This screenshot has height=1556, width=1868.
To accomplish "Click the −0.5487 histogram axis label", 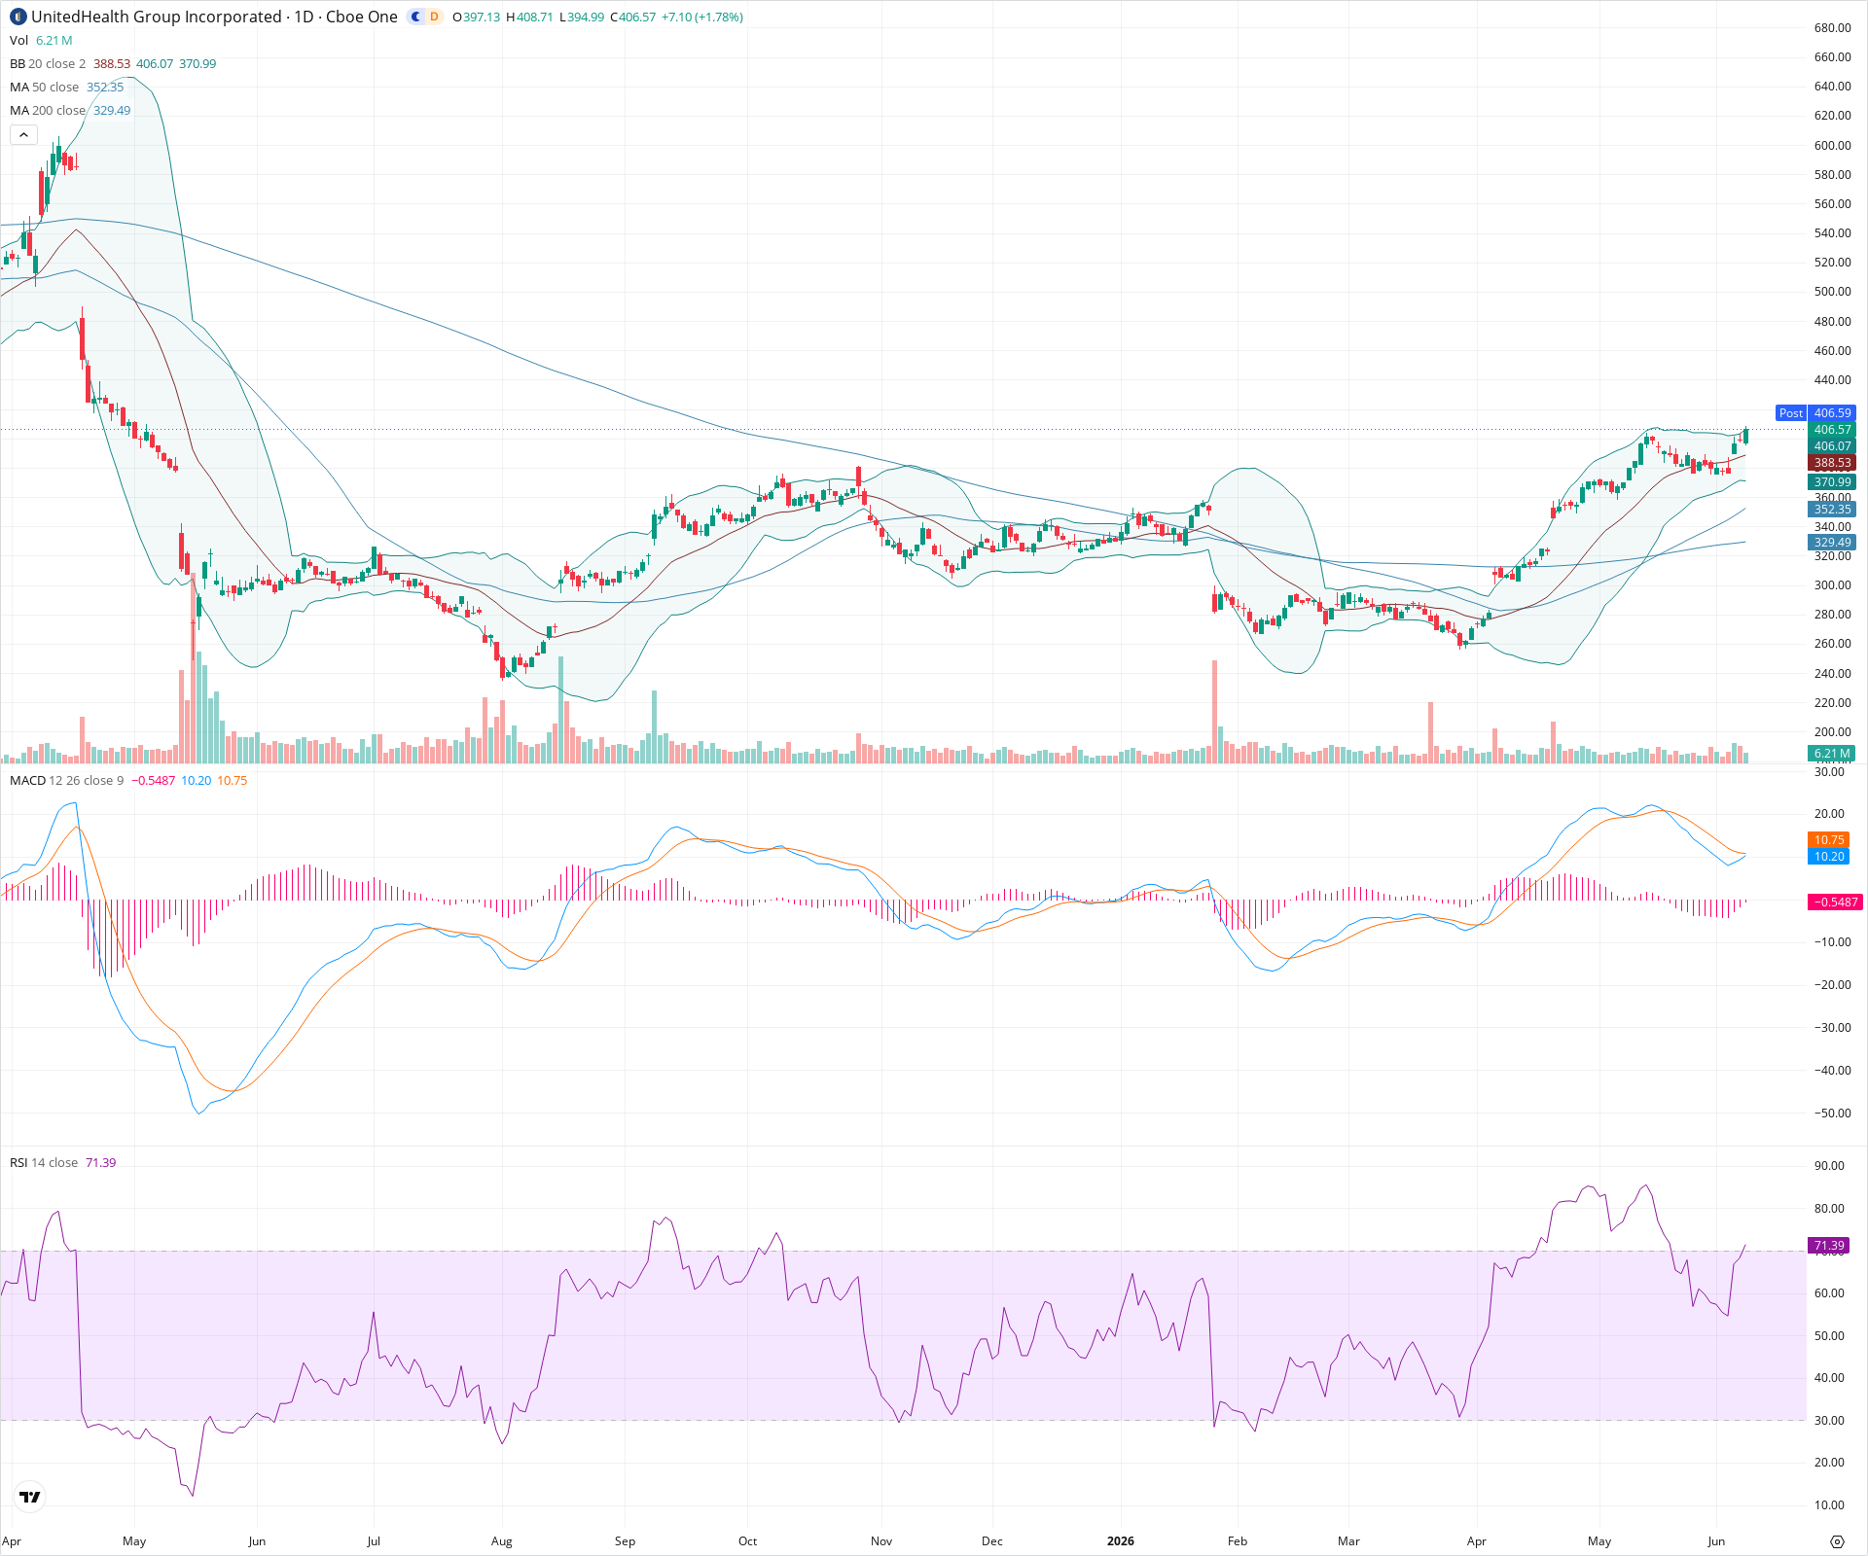I will [x=1836, y=902].
